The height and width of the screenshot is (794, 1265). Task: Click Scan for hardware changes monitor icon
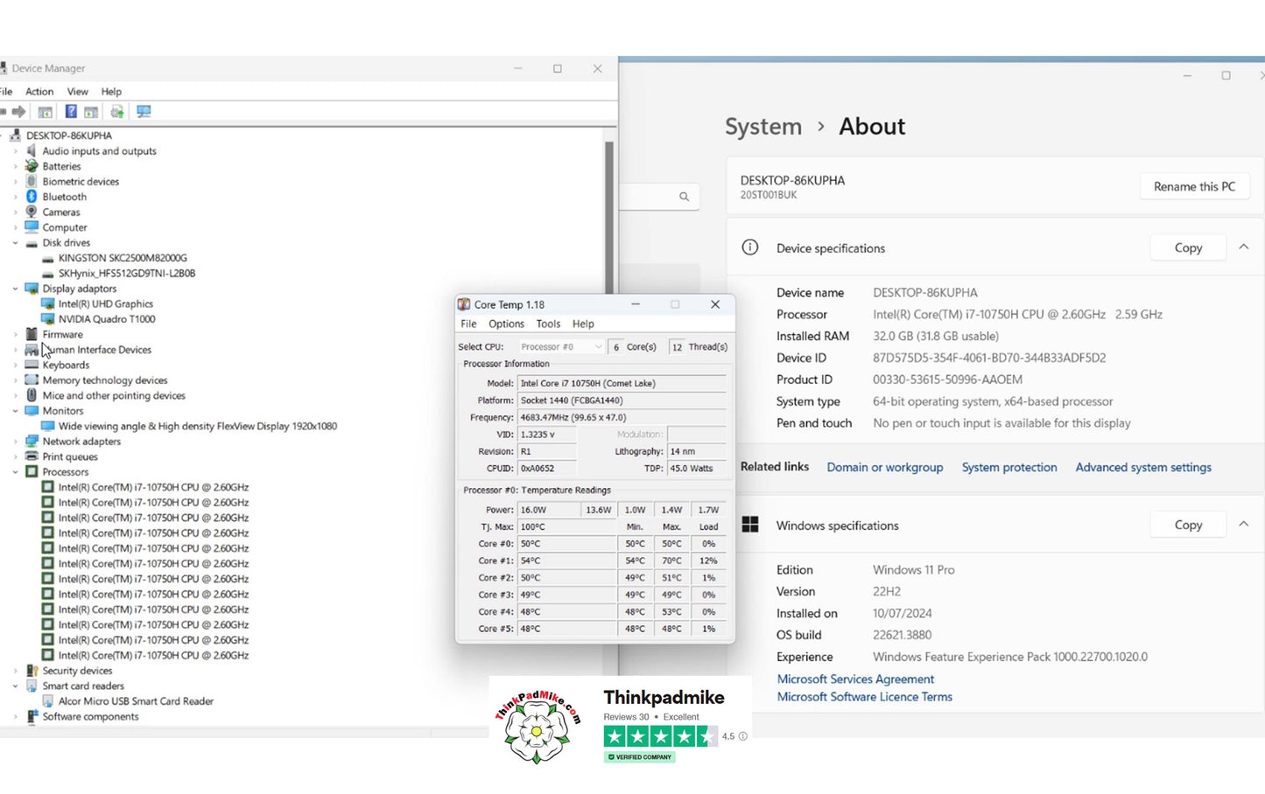coord(144,112)
